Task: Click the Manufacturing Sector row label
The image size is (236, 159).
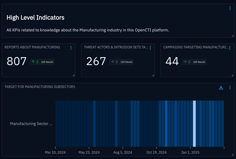Action: click(x=31, y=124)
